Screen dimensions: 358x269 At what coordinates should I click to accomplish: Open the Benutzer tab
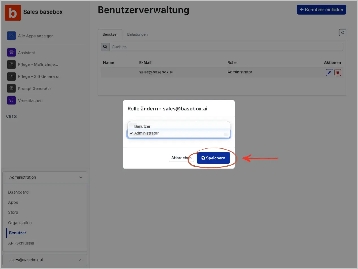coord(110,34)
